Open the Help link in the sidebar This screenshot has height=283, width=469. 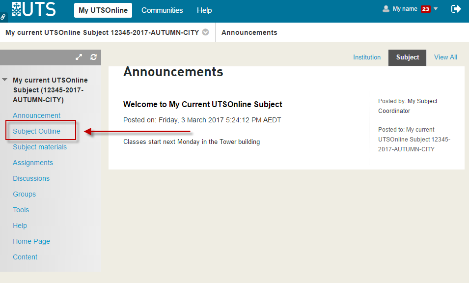pyautogui.click(x=20, y=226)
